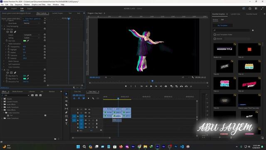Open Graphics and Titles menu
Viewport: 266px width, 150px height.
tap(39, 5)
